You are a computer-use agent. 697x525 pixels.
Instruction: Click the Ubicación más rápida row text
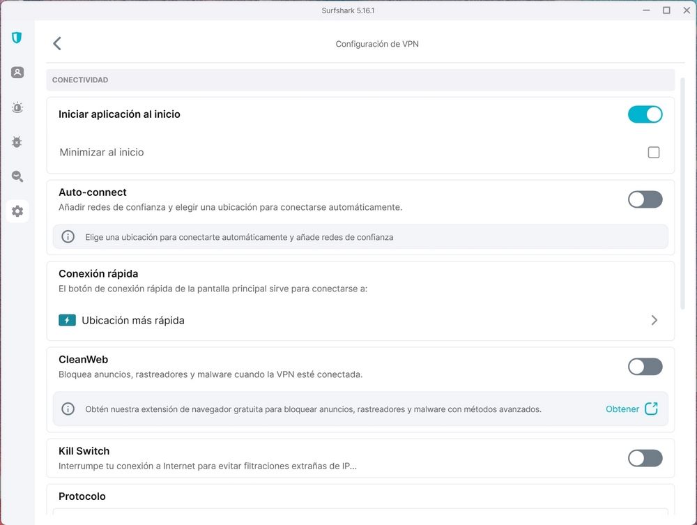coord(133,321)
